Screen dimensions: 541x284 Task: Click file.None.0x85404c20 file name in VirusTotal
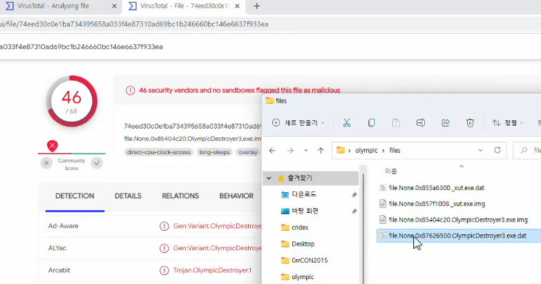tap(193, 139)
